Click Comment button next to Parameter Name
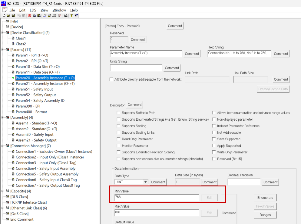The height and width of the screenshot is (224, 301). click(192, 54)
